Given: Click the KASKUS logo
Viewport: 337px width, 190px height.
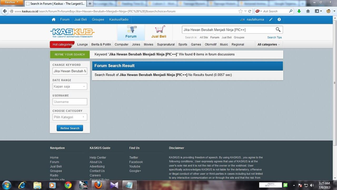Looking at the screenshot, I should point(72,33).
